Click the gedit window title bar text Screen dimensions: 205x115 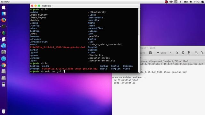[x=148, y=48]
